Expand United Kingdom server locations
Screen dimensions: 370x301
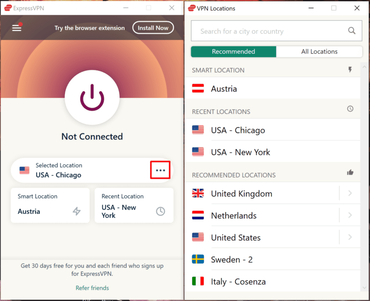click(x=350, y=194)
